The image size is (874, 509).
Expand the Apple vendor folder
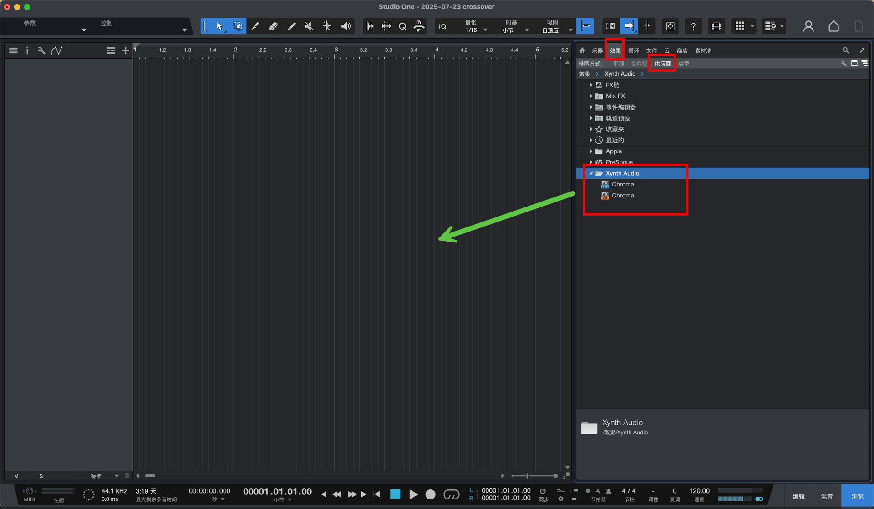591,151
